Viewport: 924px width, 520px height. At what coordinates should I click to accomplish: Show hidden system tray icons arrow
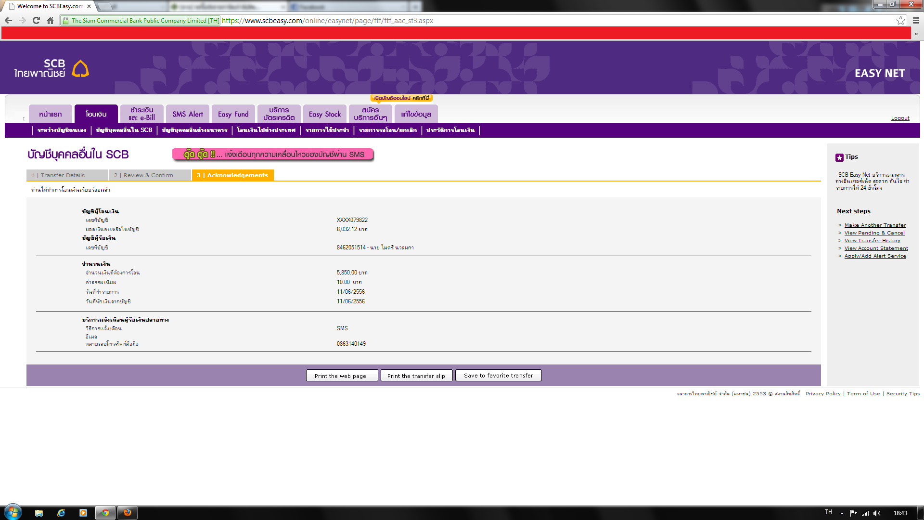pos(842,513)
